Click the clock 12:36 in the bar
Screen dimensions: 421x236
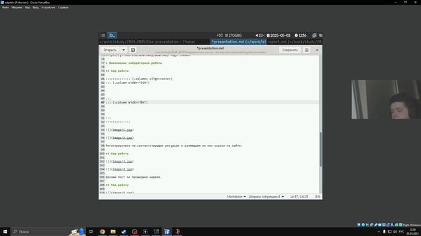point(300,35)
